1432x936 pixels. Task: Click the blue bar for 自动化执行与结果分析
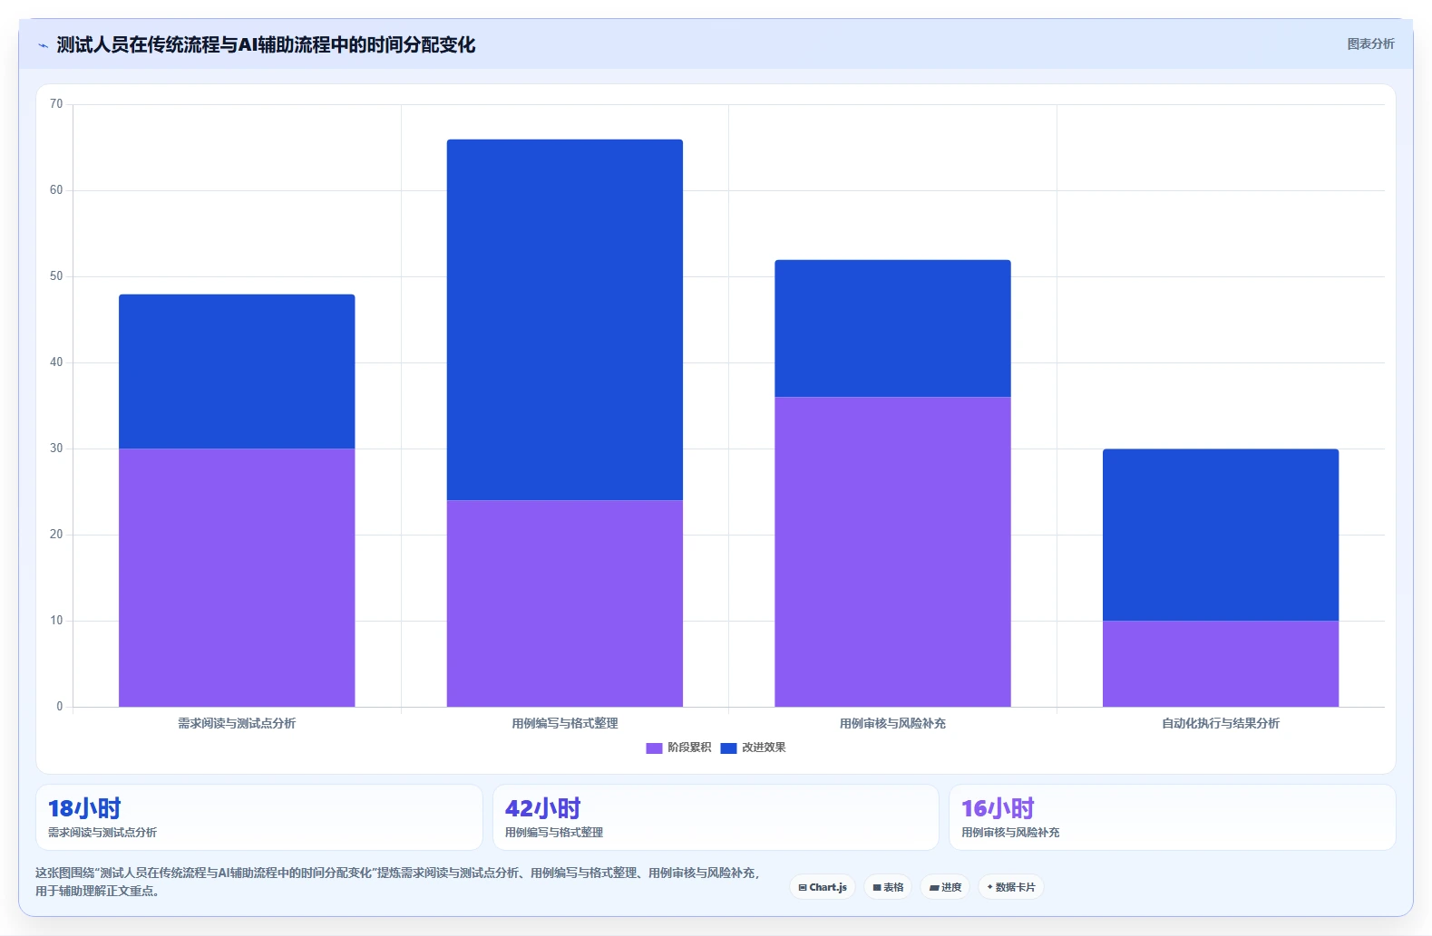(x=1221, y=535)
